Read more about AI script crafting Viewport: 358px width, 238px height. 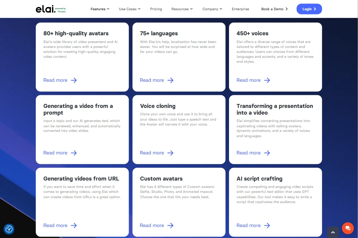[x=253, y=225]
